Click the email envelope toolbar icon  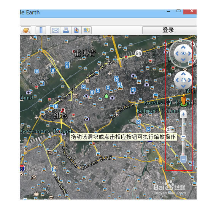pos(56,30)
